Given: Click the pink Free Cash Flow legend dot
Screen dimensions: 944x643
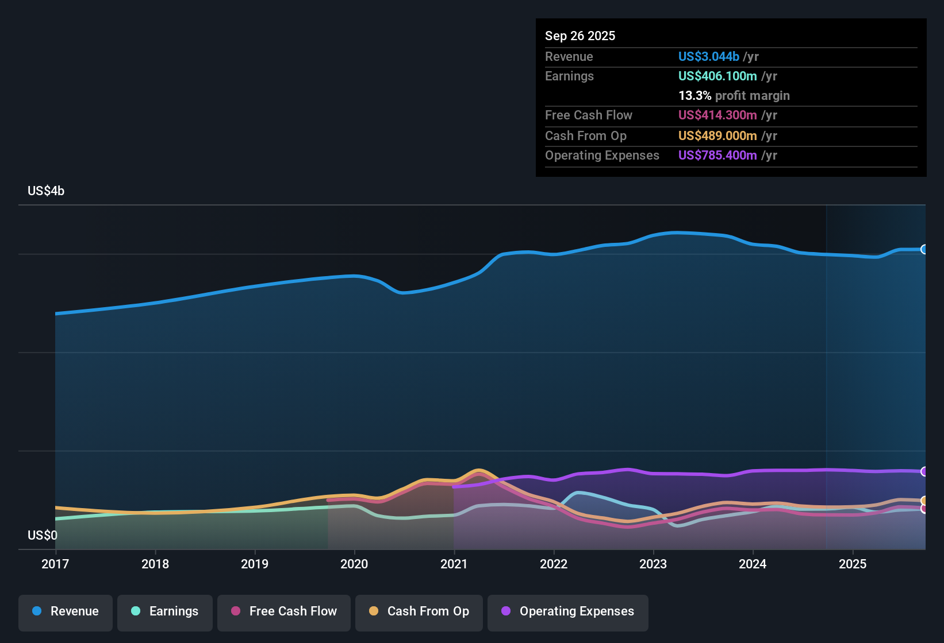Looking at the screenshot, I should (235, 611).
